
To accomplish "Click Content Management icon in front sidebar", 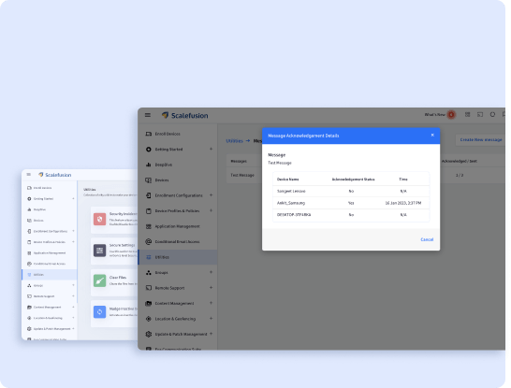I will pos(149,303).
